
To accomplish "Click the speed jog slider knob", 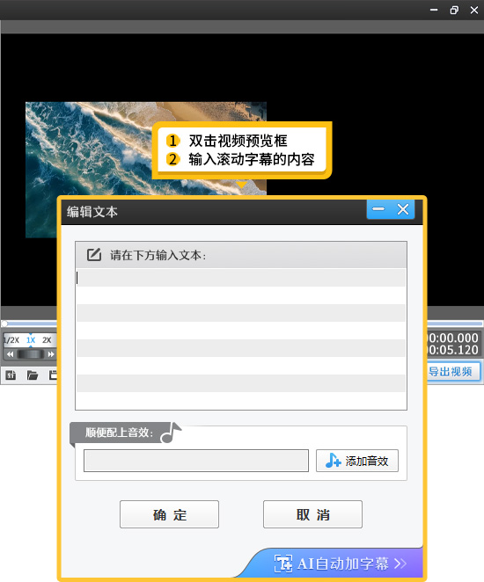I will pos(31,354).
